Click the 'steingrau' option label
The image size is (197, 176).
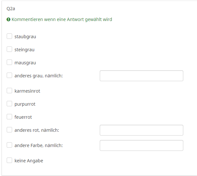25,50
